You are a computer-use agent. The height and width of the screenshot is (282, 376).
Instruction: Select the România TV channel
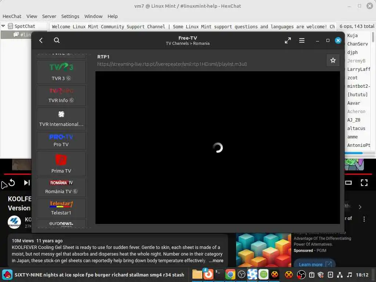pyautogui.click(x=61, y=187)
